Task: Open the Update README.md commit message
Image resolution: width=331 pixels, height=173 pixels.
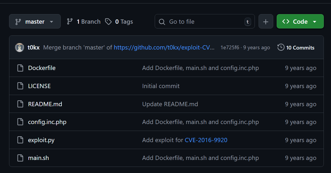Action: pos(170,104)
